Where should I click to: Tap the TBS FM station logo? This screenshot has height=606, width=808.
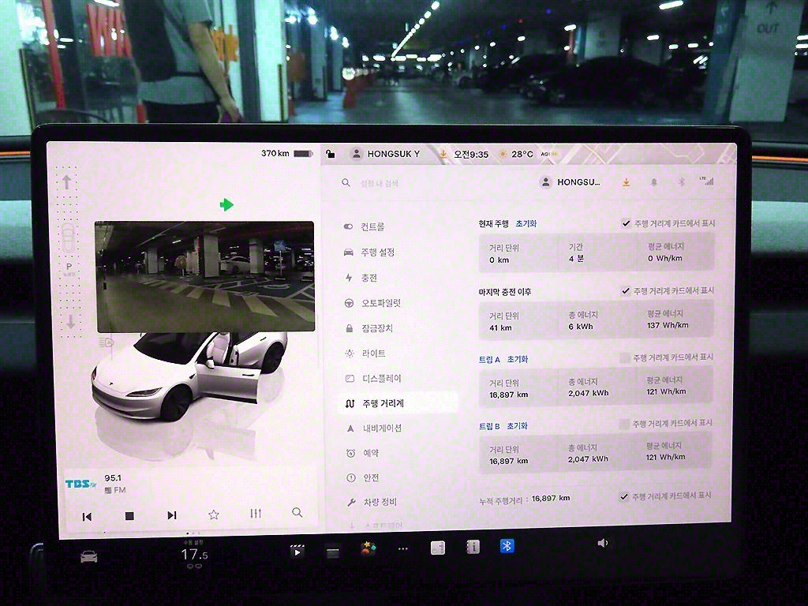[x=81, y=484]
